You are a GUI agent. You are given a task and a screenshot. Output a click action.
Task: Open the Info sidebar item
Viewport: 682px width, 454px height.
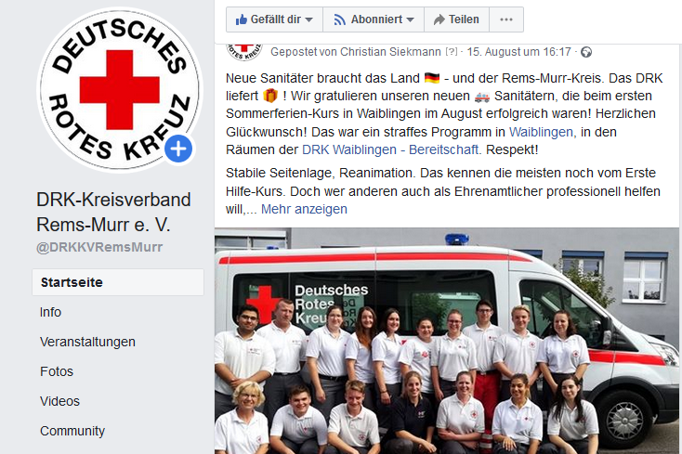click(x=50, y=312)
